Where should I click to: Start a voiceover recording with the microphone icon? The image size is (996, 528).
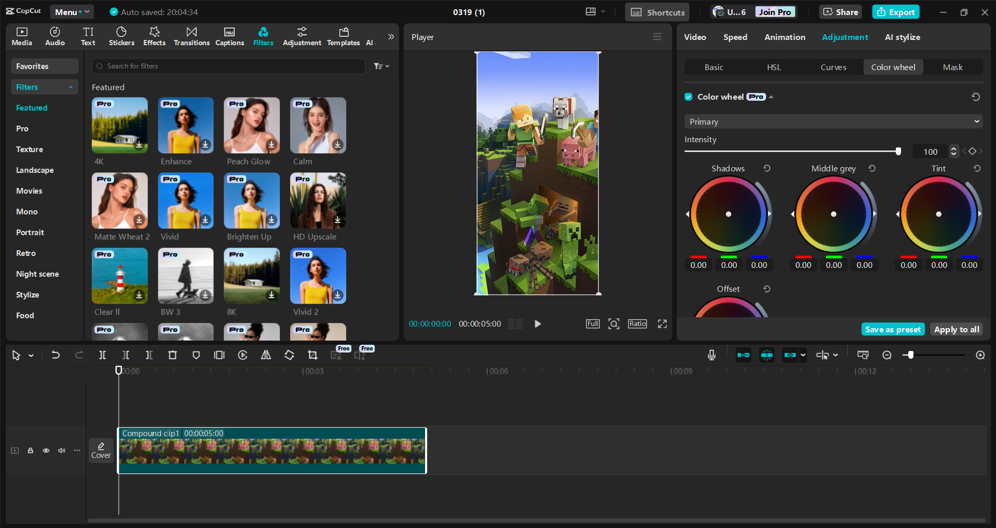tap(711, 355)
